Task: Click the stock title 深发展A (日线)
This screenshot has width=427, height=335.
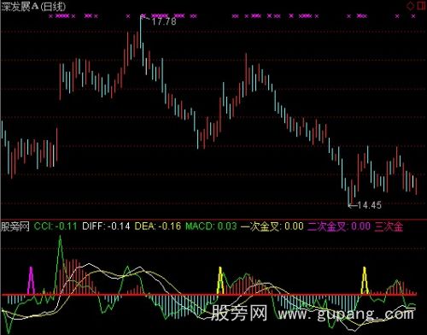Action: (33, 6)
